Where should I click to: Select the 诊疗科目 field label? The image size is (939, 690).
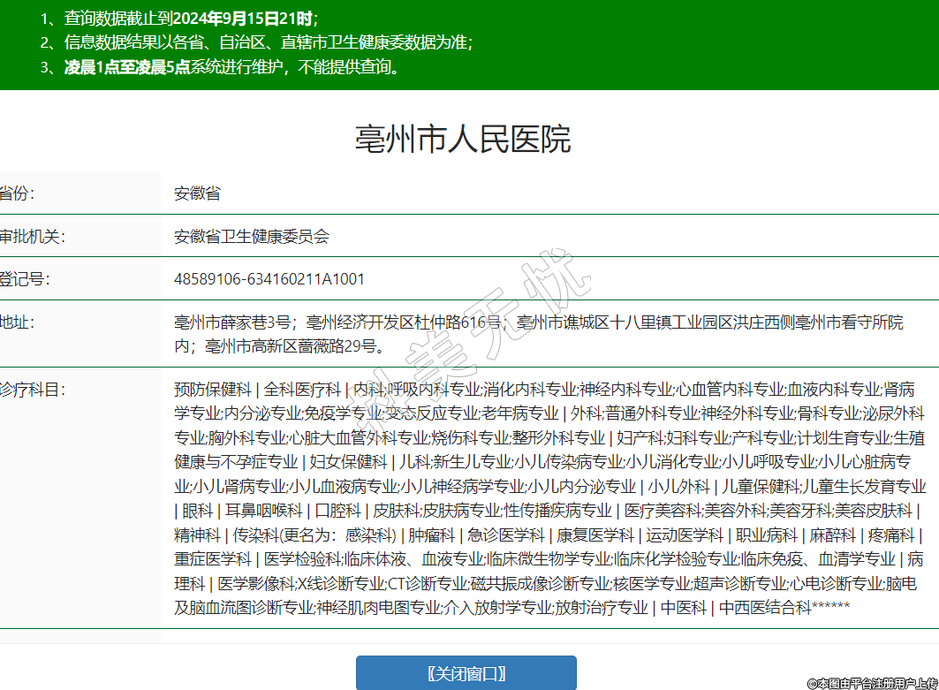point(32,390)
